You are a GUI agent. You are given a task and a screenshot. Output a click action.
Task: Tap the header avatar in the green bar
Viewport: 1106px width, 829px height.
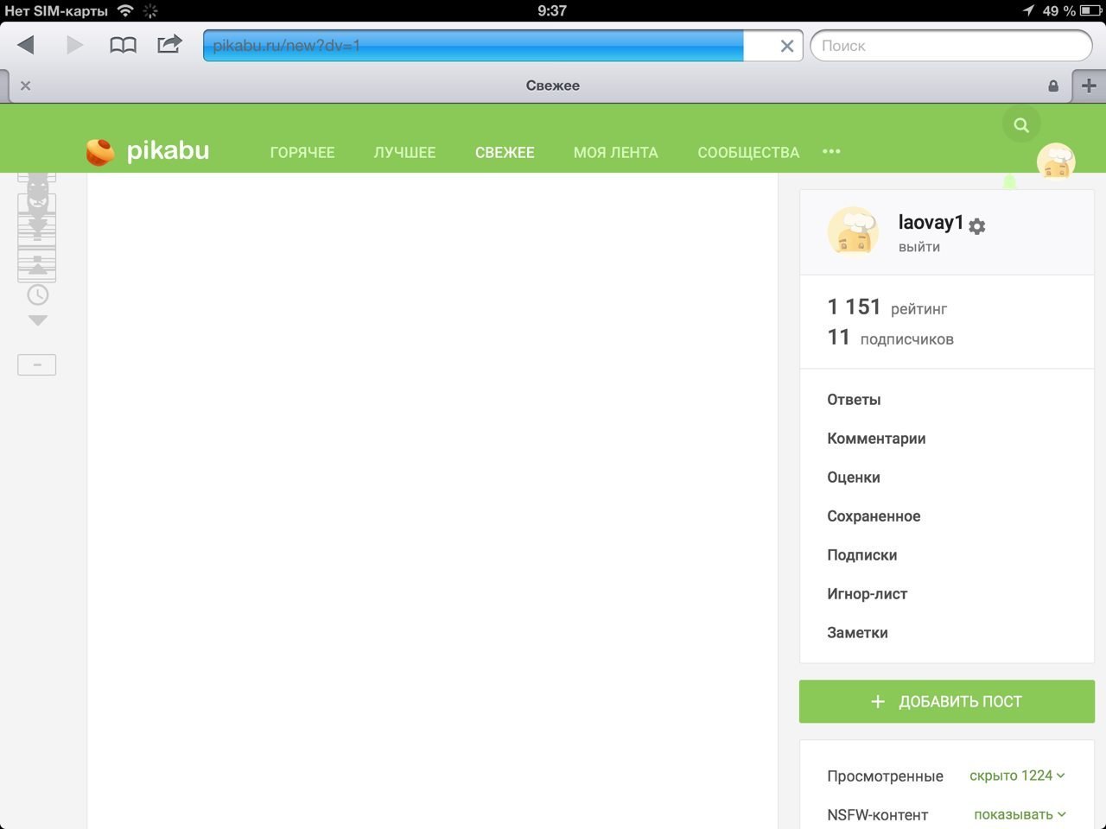(1055, 161)
